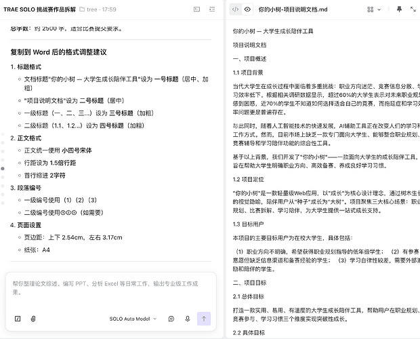Viewport: 420px width, 339px height.
Task: Click document heading '二、项目目标'
Action: (250, 283)
